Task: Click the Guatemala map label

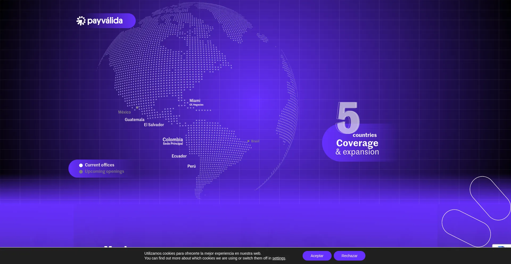Action: pos(134,120)
